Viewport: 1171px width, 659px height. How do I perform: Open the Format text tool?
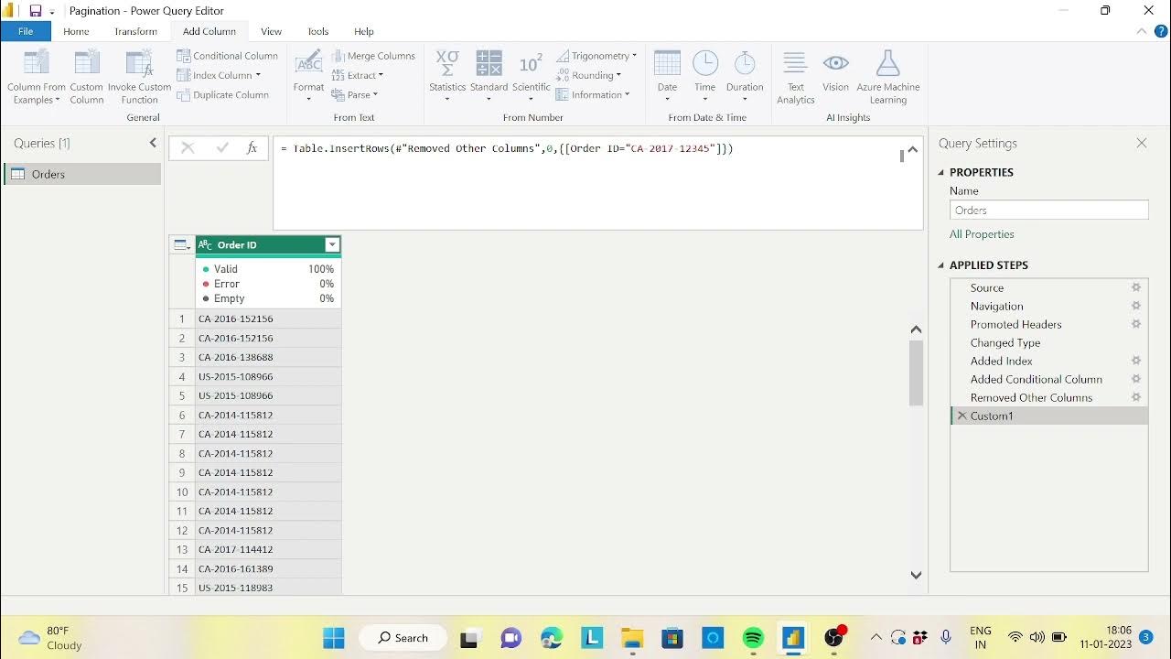(x=308, y=74)
